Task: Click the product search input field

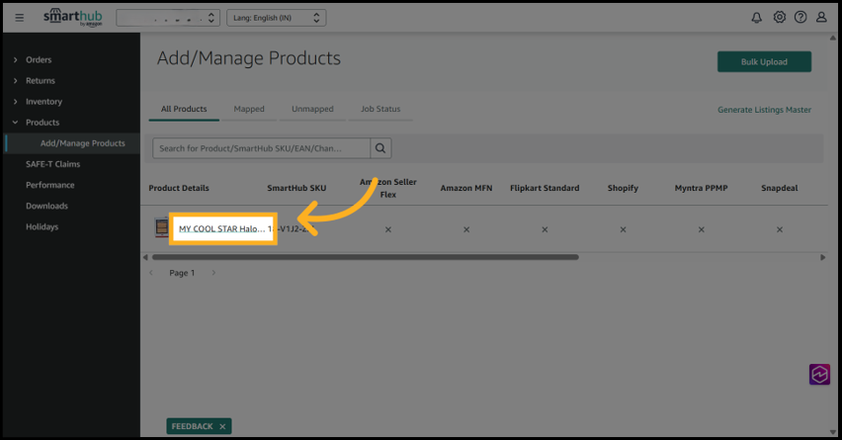Action: point(261,148)
